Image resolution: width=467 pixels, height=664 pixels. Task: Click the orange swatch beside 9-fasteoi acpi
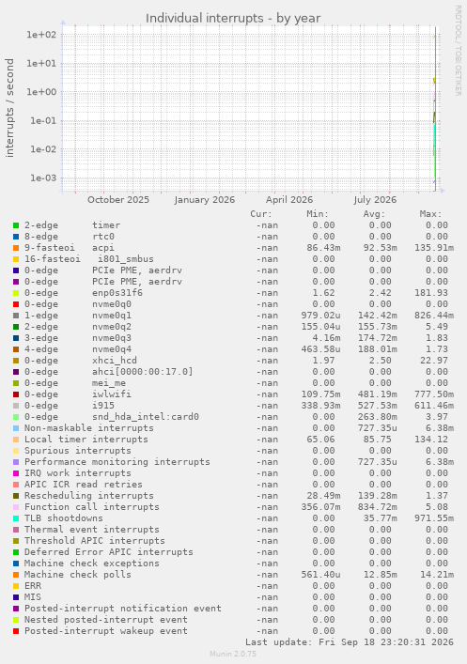tap(16, 248)
